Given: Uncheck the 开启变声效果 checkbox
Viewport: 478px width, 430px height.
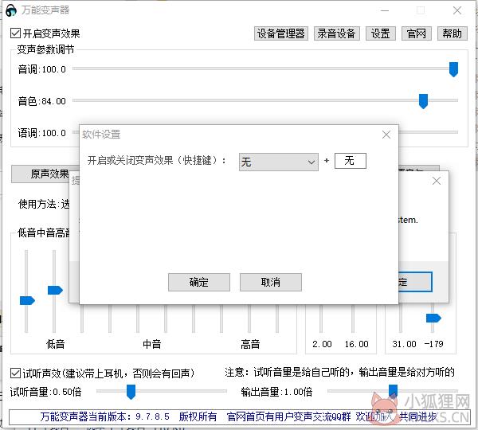Looking at the screenshot, I should click(x=15, y=33).
